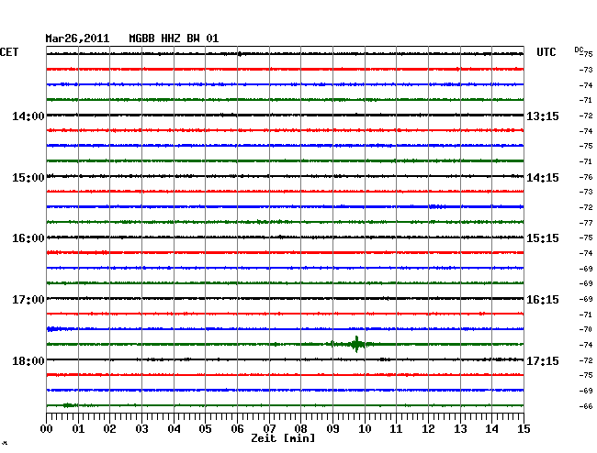
Task: Click minute label "13" on the time axis
Action: (x=460, y=429)
